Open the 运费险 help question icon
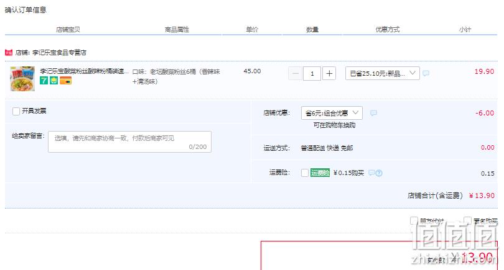The width and height of the screenshot is (504, 270). pyautogui.click(x=380, y=173)
